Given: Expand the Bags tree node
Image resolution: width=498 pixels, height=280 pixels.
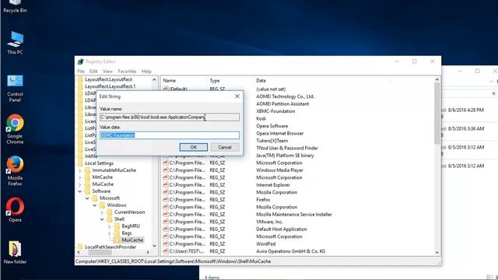Looking at the screenshot, I should point(109,233).
